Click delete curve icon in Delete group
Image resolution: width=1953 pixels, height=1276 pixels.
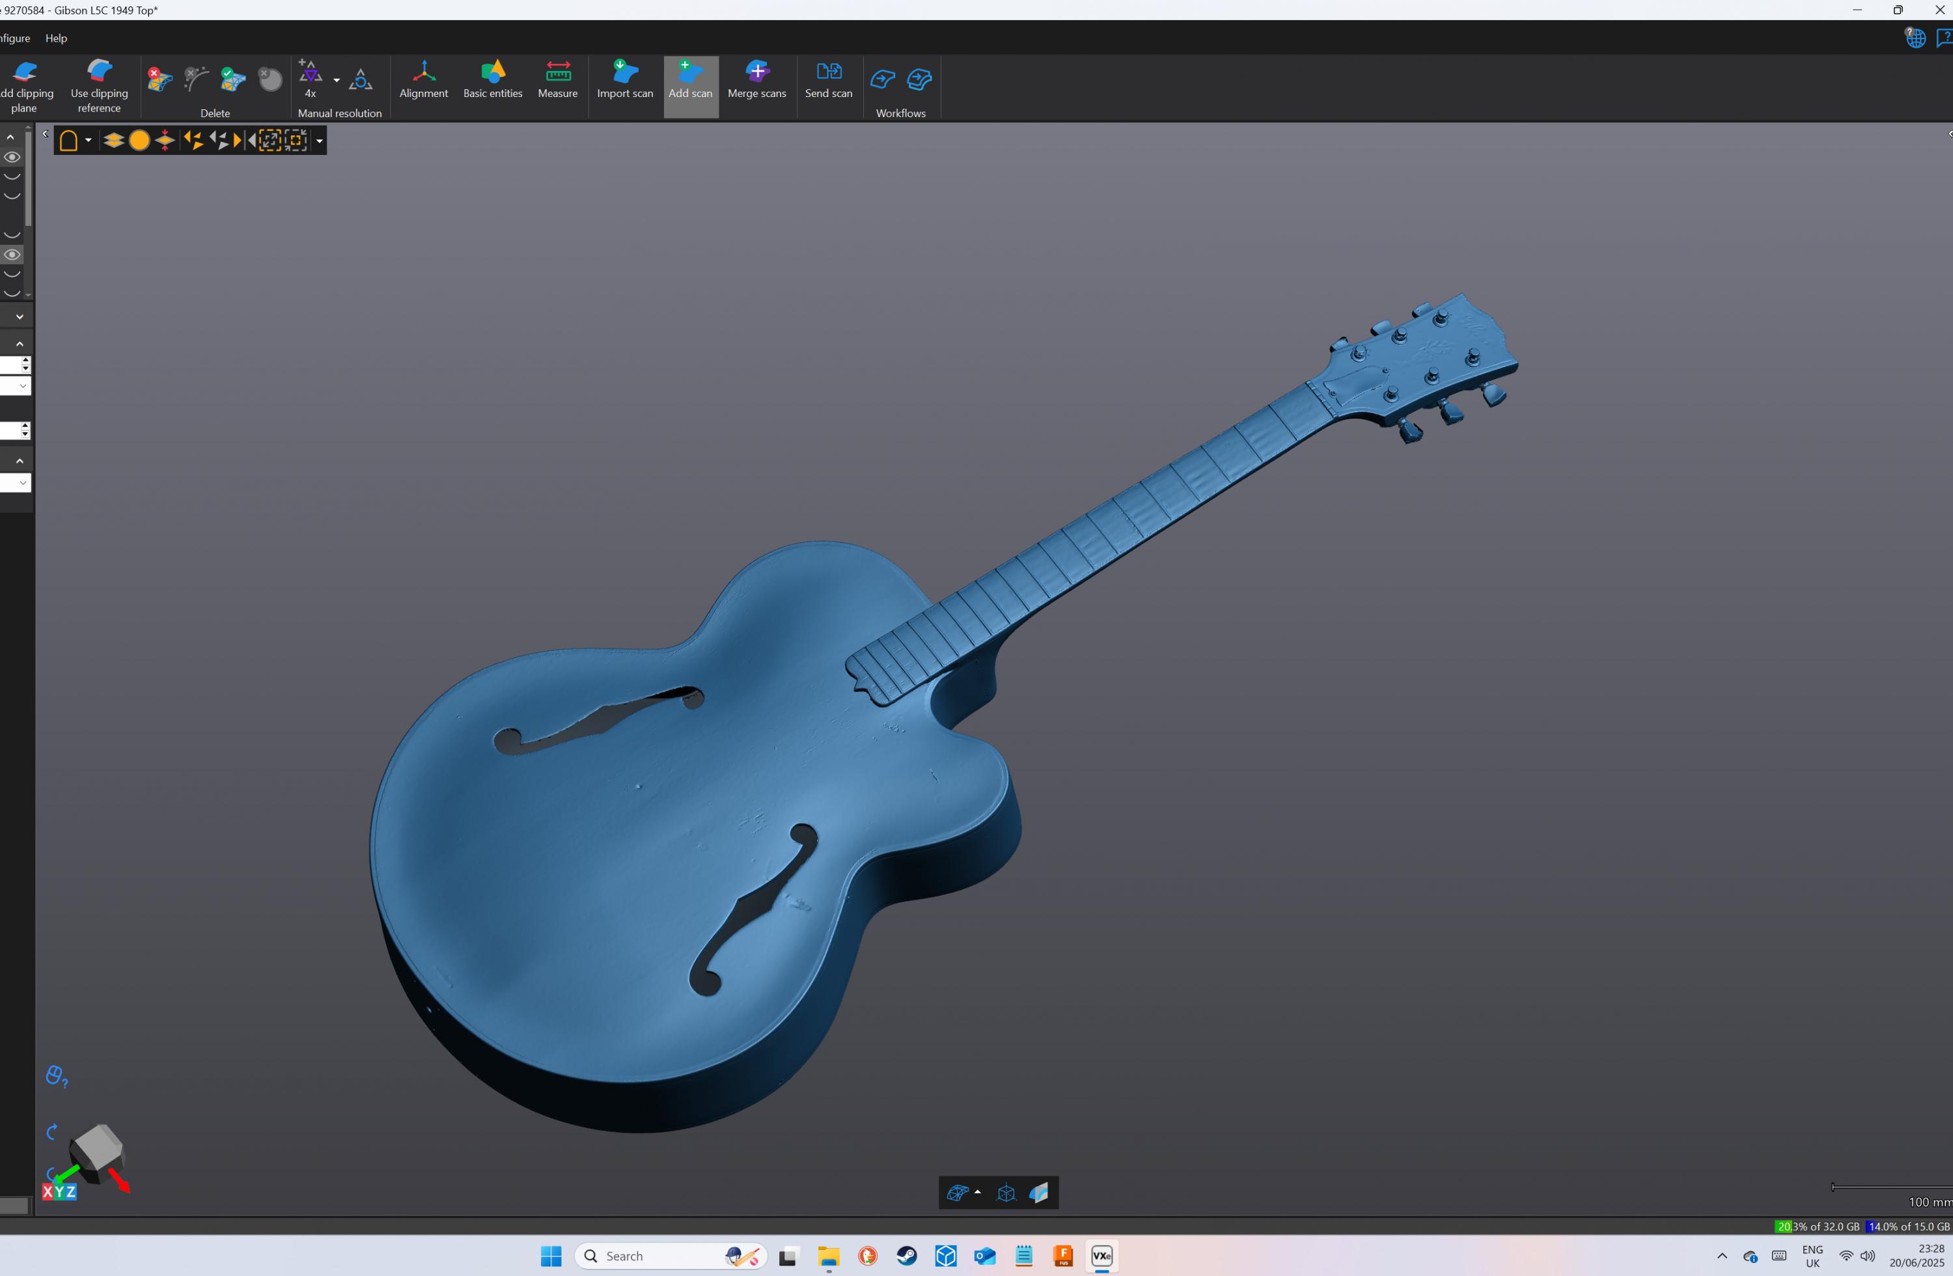tap(196, 79)
